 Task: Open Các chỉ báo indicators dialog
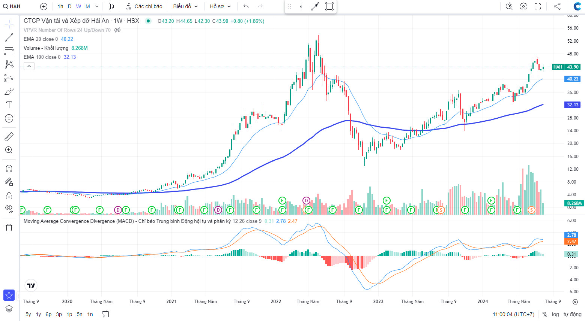[144, 6]
